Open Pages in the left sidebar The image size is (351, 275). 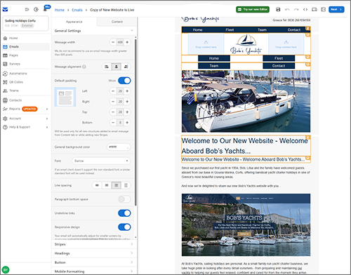point(26,55)
